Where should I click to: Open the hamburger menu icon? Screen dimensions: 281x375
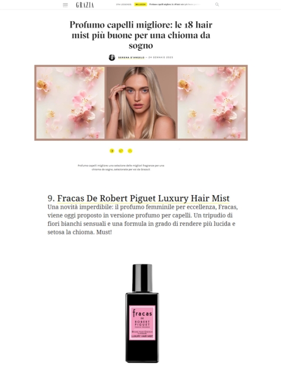(x=65, y=5)
